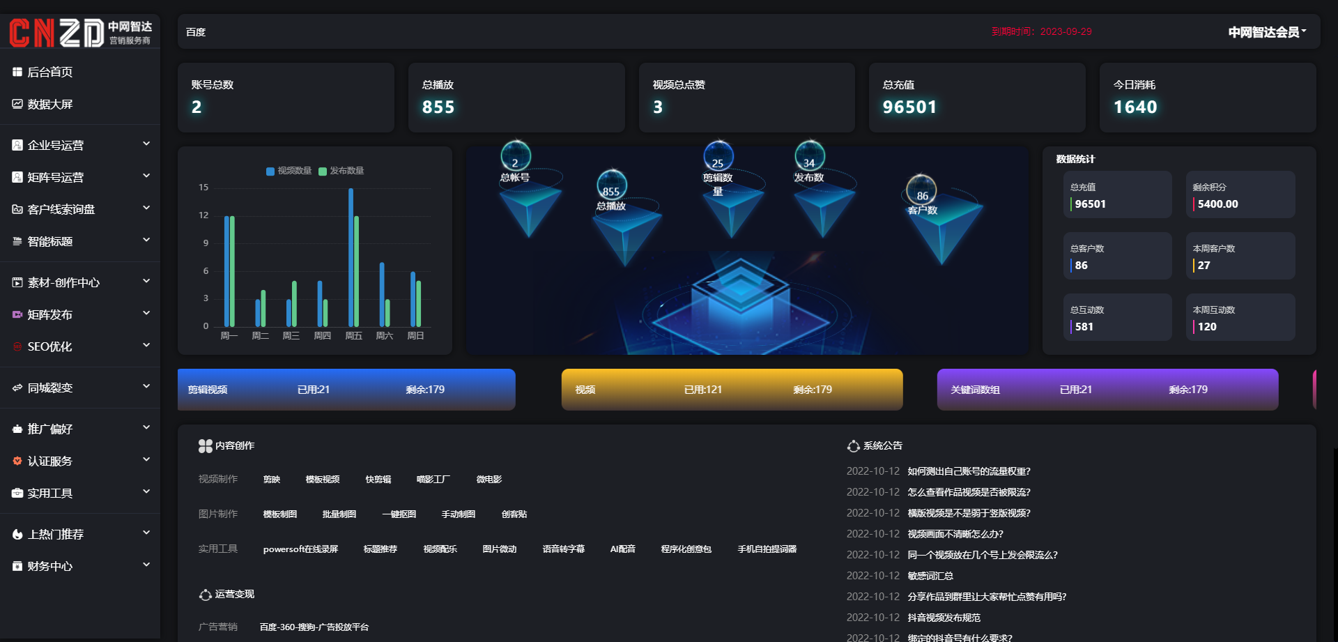This screenshot has height=642, width=1338.
Task: Open the 中网智达会员 user dropdown
Action: [x=1266, y=32]
